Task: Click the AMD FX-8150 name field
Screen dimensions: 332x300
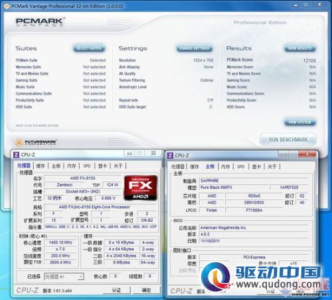Action: 82,178
